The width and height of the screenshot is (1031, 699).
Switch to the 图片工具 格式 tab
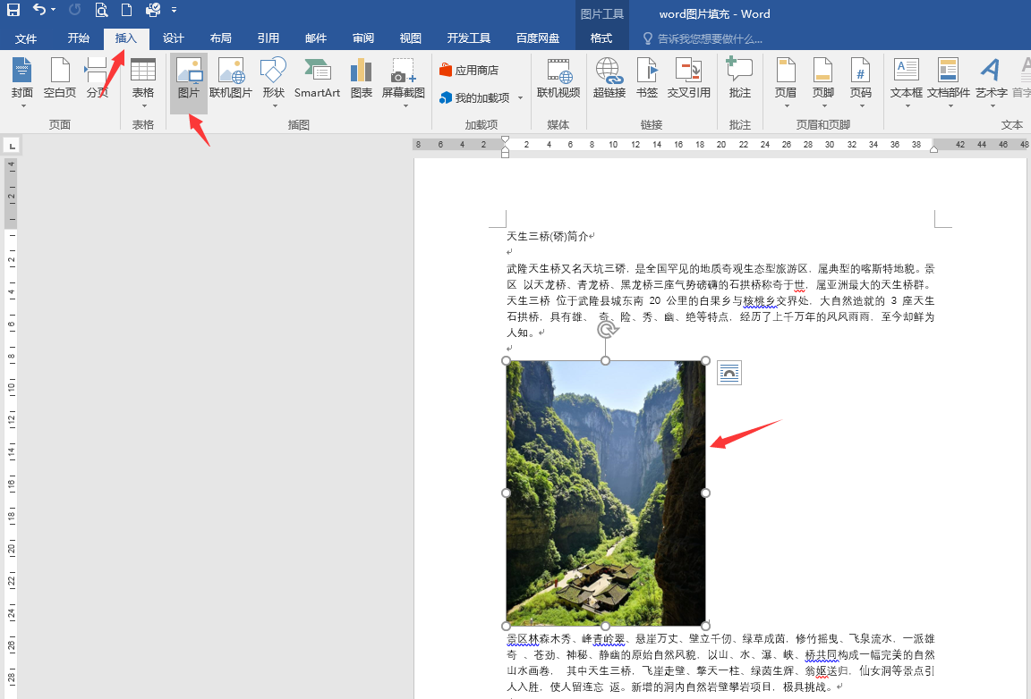click(602, 38)
